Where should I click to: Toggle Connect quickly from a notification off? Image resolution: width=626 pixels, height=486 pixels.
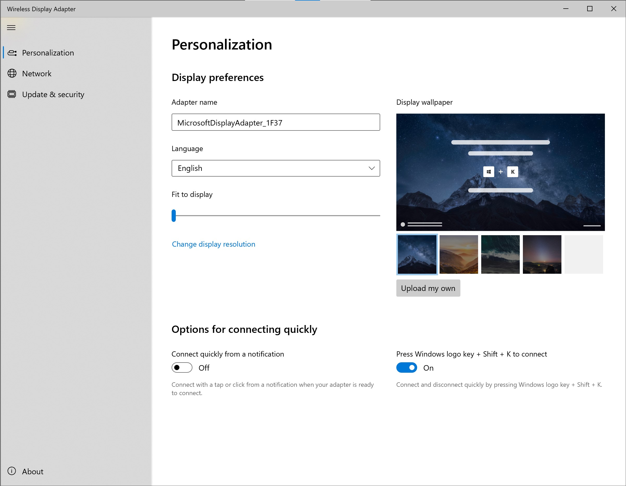click(182, 367)
